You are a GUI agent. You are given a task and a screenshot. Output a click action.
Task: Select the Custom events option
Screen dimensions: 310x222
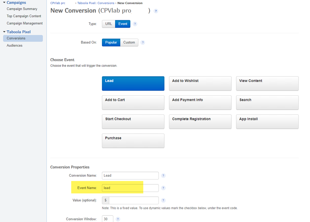coord(129,42)
